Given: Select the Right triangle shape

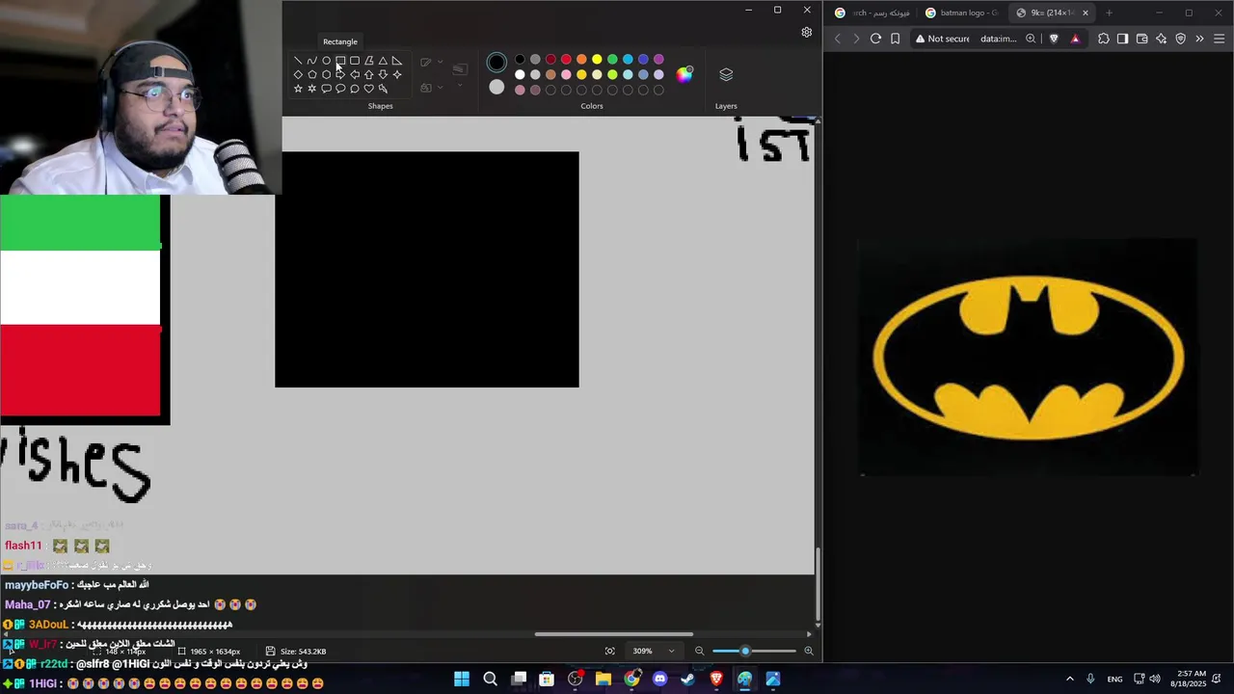Looking at the screenshot, I should 397,61.
